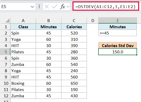Select row 10 header
This screenshot has width=141, height=102.
point(5,83)
